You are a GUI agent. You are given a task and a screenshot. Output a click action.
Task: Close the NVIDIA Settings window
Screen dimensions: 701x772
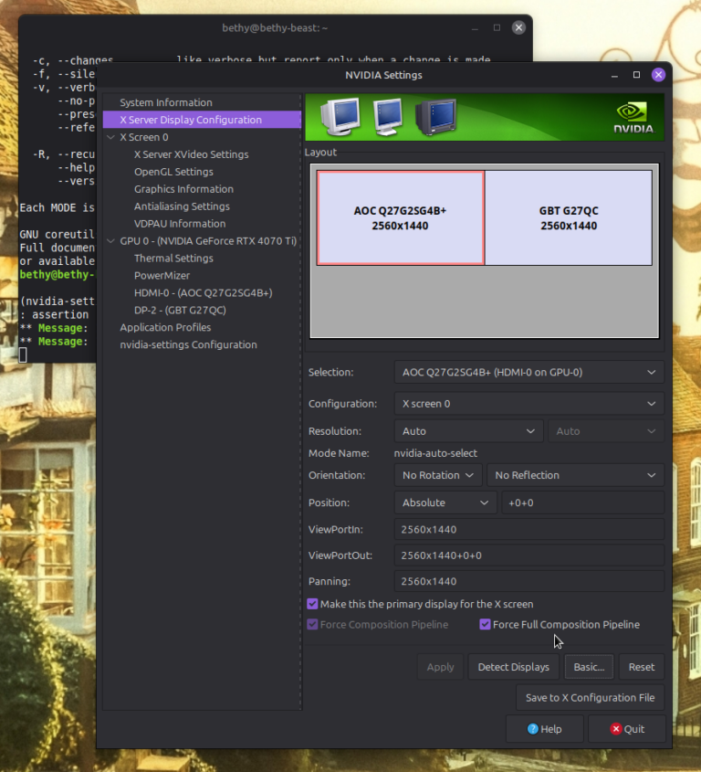coord(658,75)
